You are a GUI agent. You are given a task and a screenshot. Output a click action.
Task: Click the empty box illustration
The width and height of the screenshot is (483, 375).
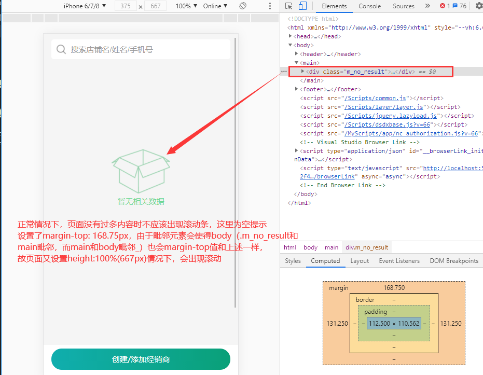pos(141,172)
